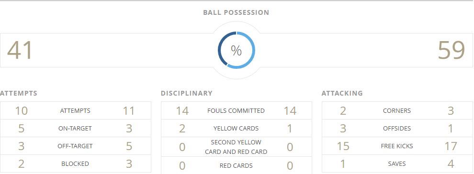474x174 pixels.
Task: Click the FREE KICKS row label
Action: coord(397,146)
